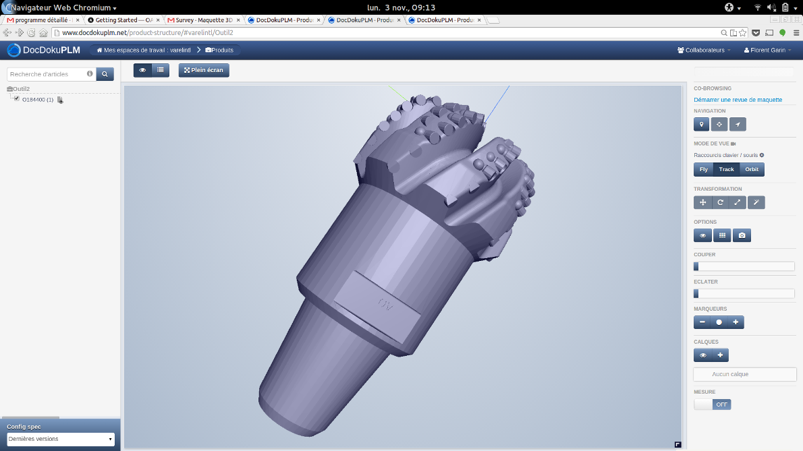Viewport: 803px width, 451px height.
Task: Toggle the Mesure switch on
Action: (x=713, y=404)
